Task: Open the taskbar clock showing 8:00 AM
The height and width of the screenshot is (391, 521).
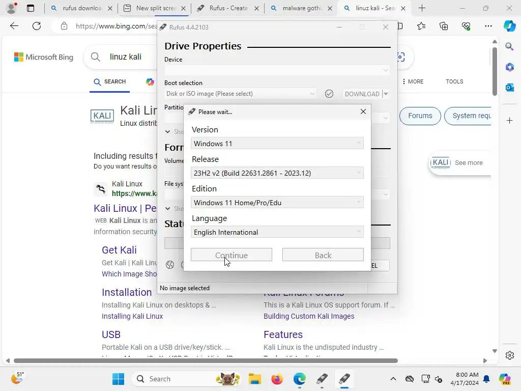Action: (465, 379)
